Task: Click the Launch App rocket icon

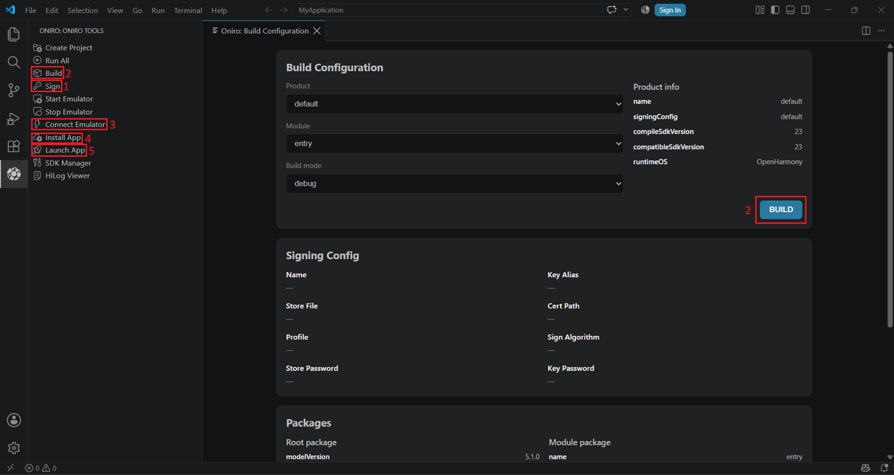Action: pyautogui.click(x=37, y=150)
